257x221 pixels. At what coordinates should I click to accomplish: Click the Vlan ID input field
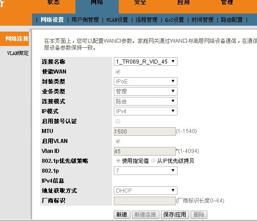pyautogui.click(x=145, y=151)
